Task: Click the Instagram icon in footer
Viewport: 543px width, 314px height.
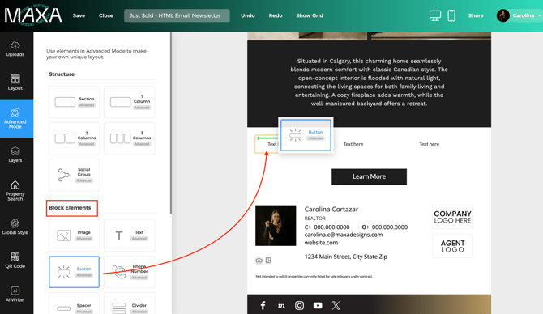Action: [300, 305]
